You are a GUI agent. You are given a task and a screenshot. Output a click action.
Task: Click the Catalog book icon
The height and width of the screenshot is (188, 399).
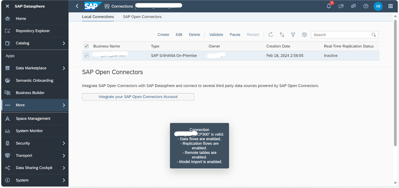(x=8, y=43)
